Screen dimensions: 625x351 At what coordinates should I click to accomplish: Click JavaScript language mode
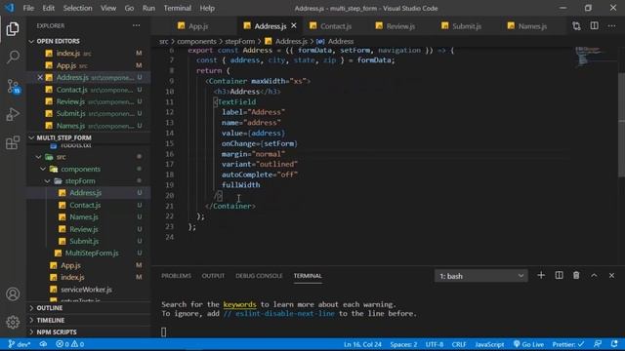coord(489,344)
